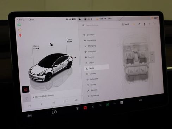Tap the PRND gear indicator

20,20
